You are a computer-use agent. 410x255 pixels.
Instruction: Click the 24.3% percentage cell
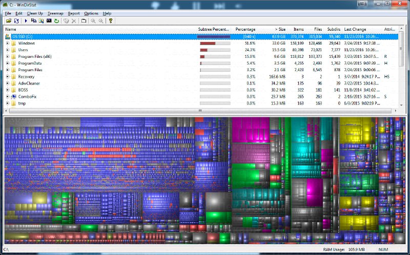coord(250,50)
